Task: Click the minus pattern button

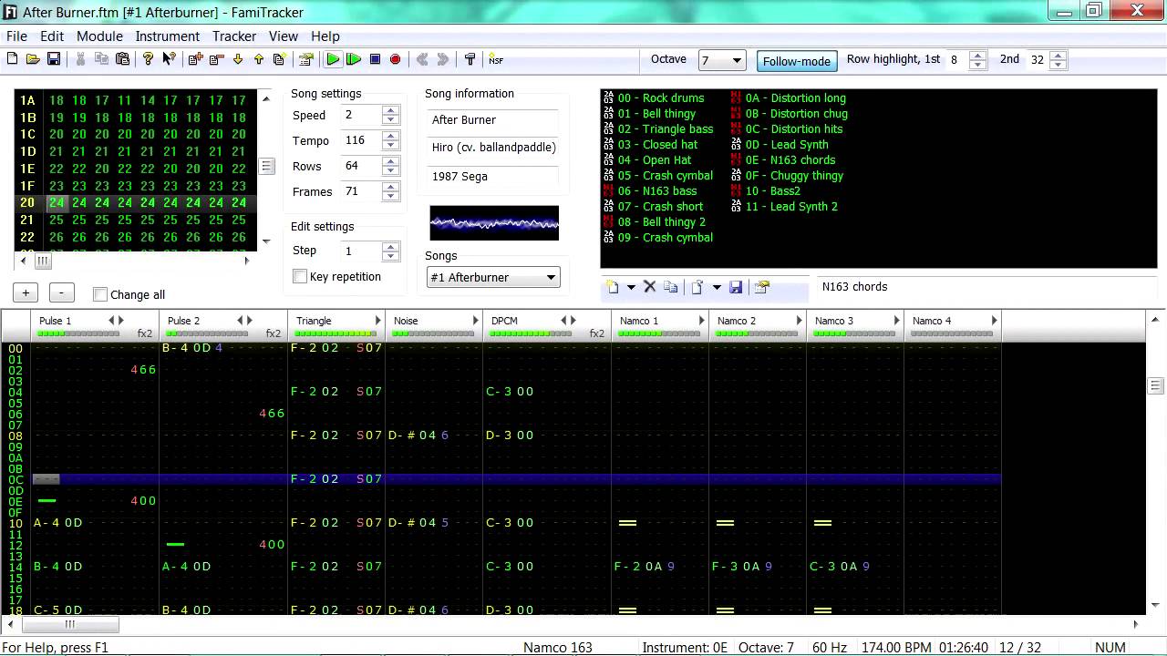Action: 61,293
